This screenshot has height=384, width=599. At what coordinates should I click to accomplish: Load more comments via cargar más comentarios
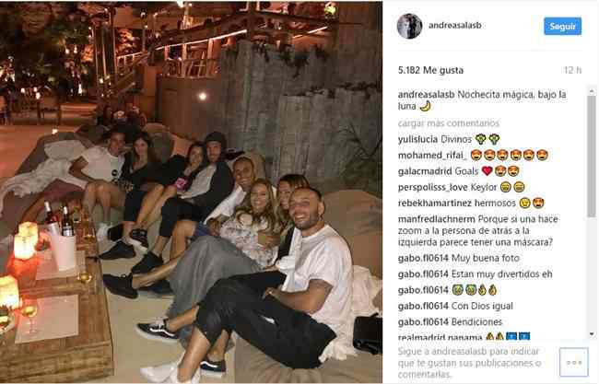[449, 123]
